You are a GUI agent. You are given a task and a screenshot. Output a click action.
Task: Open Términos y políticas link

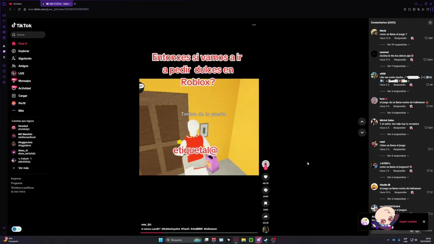(22, 188)
